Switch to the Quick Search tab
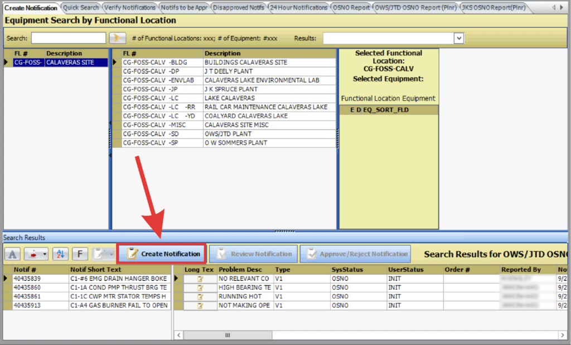 (x=81, y=8)
